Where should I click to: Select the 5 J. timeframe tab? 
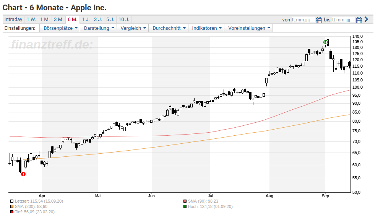[x=110, y=19]
